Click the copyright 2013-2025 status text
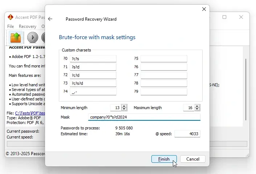Viewport: 256px width, 174px height. tap(25, 154)
